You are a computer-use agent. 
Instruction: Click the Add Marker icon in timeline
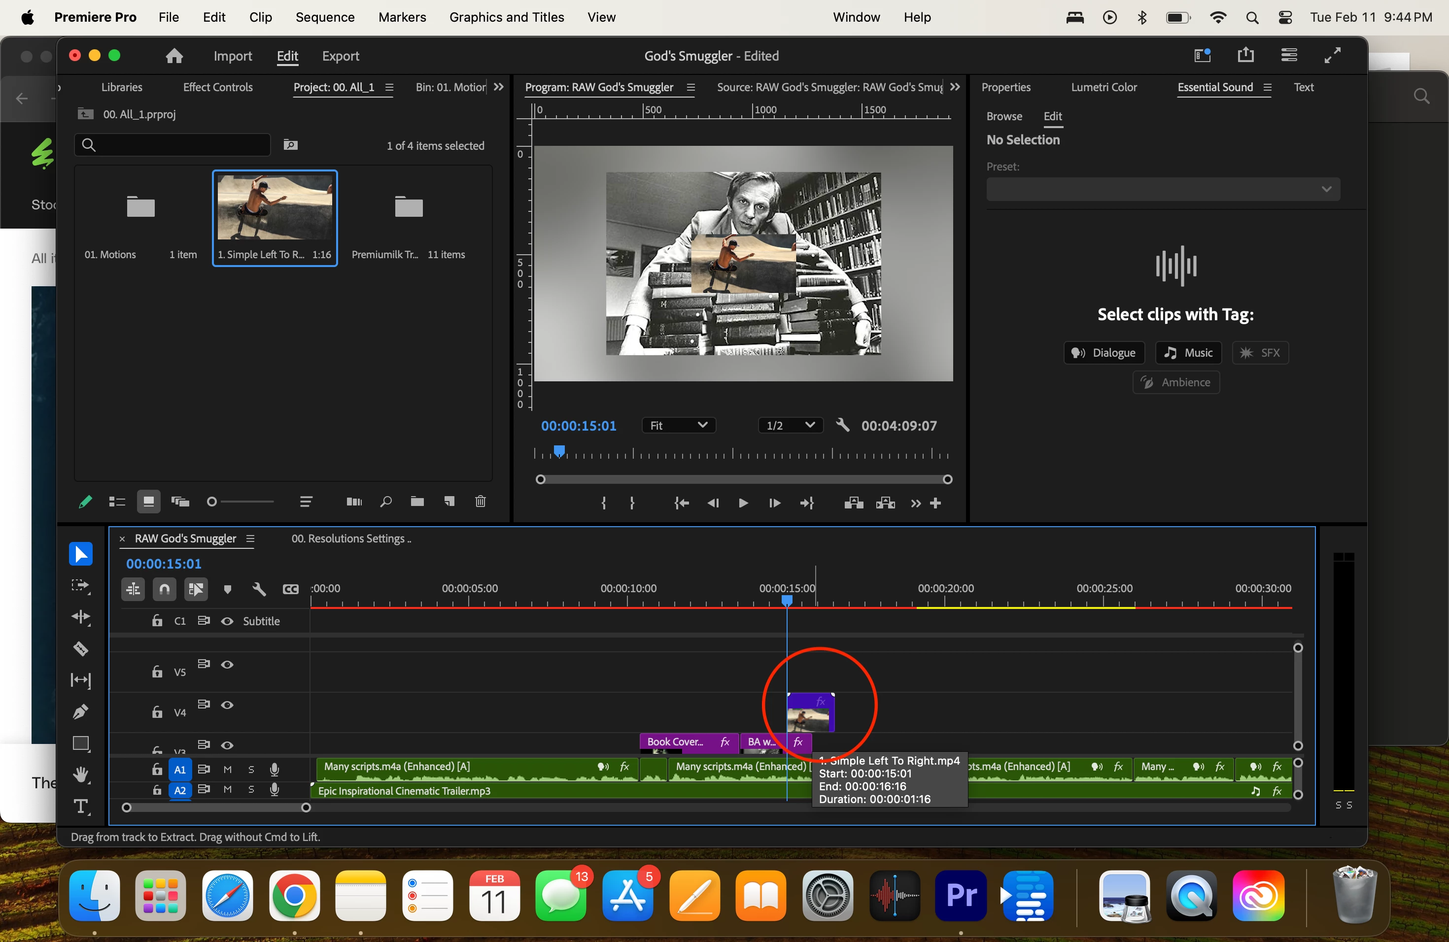pos(227,588)
